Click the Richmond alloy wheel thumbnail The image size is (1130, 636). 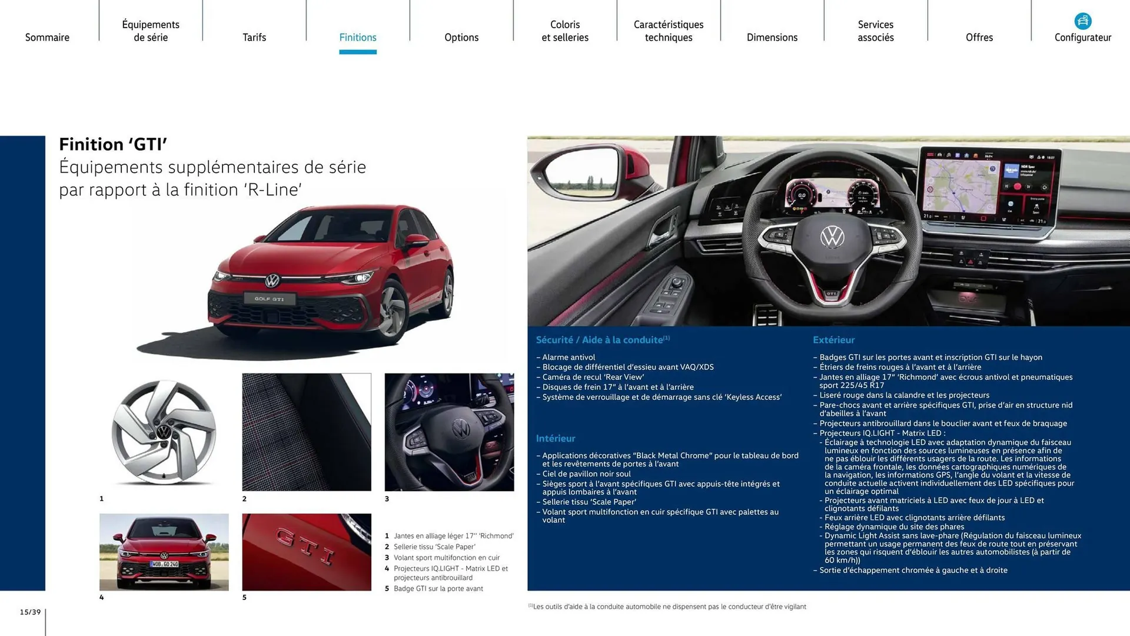pyautogui.click(x=164, y=432)
